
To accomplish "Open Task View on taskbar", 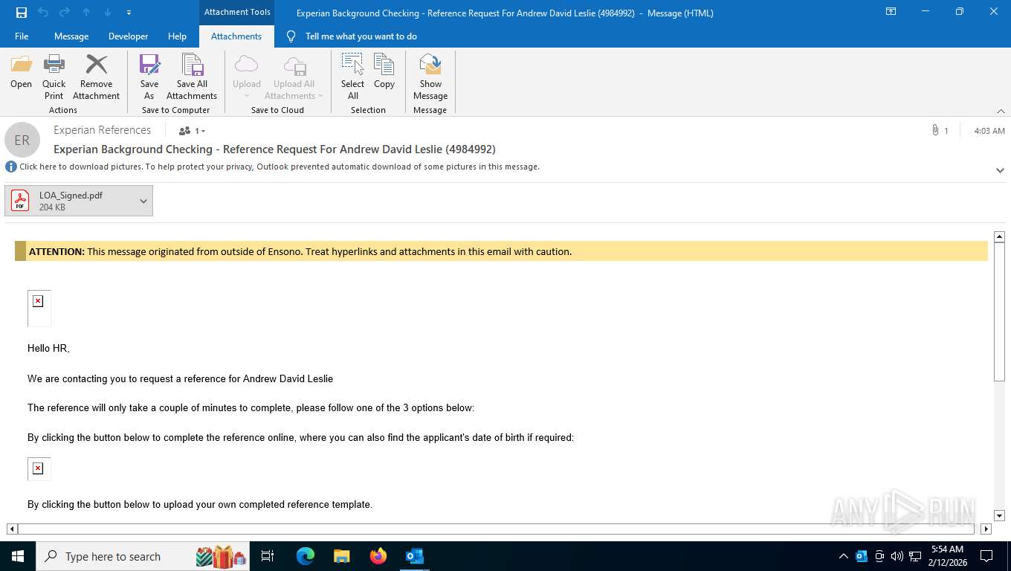I will tap(268, 556).
